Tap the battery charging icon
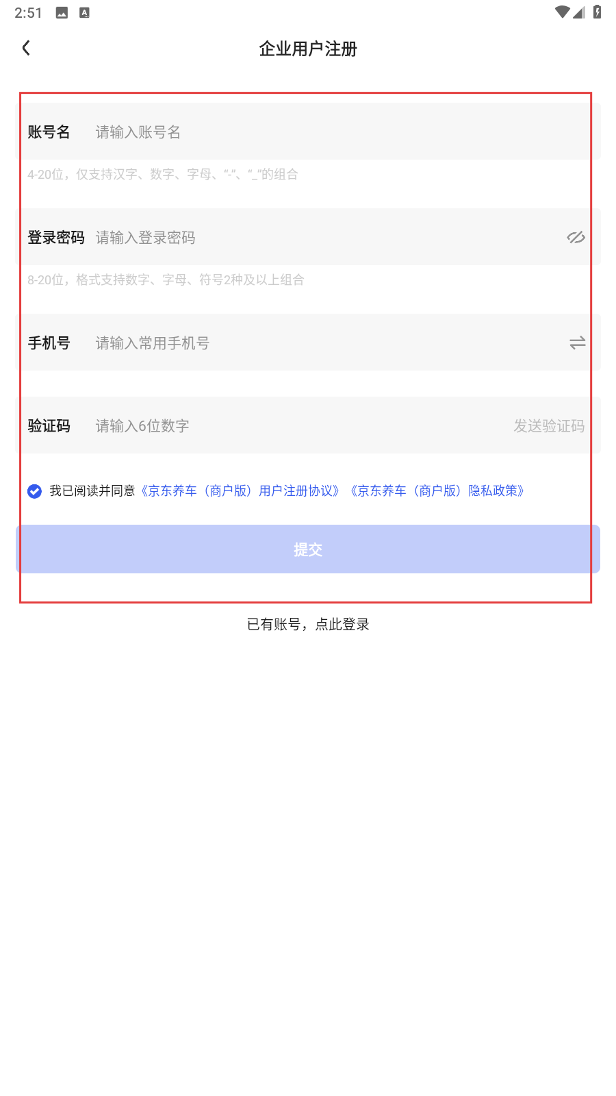 pyautogui.click(x=597, y=12)
